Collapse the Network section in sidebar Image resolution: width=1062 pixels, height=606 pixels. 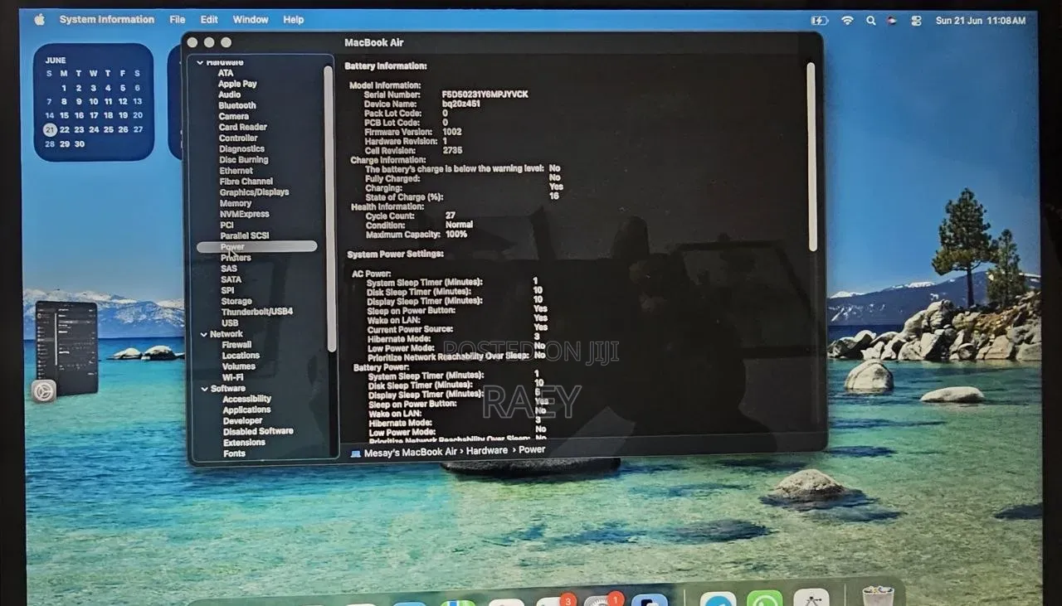tap(203, 334)
